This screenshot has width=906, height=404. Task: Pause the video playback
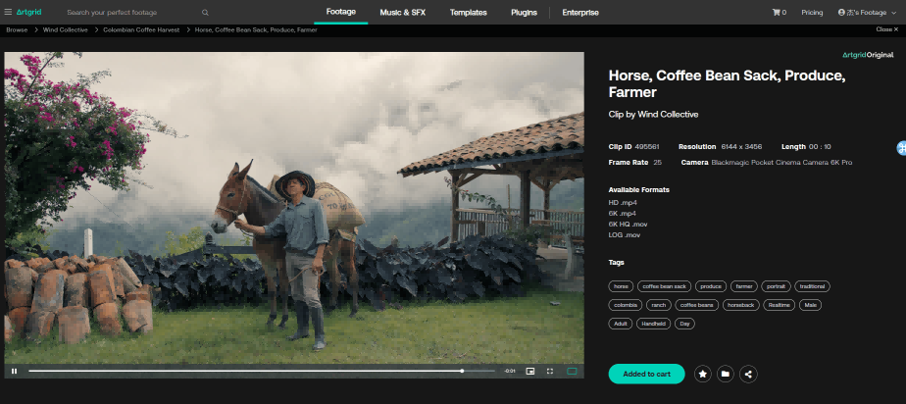pos(14,371)
